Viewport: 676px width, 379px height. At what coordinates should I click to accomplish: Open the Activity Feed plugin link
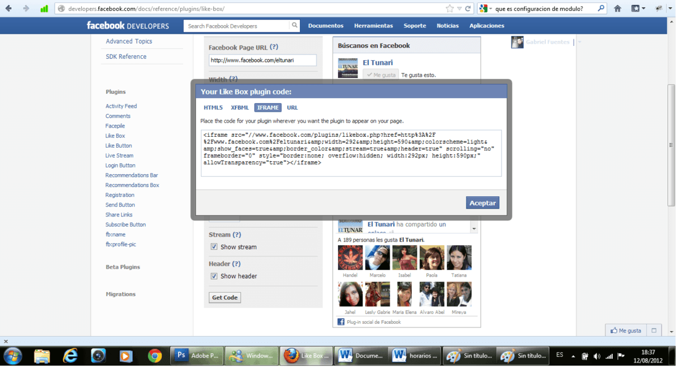tap(121, 106)
